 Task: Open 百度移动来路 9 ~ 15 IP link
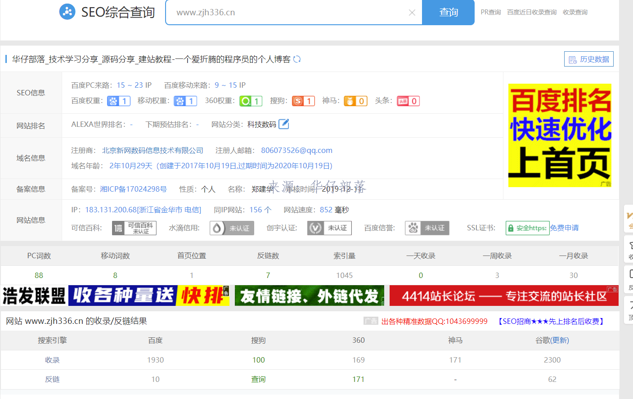(230, 85)
